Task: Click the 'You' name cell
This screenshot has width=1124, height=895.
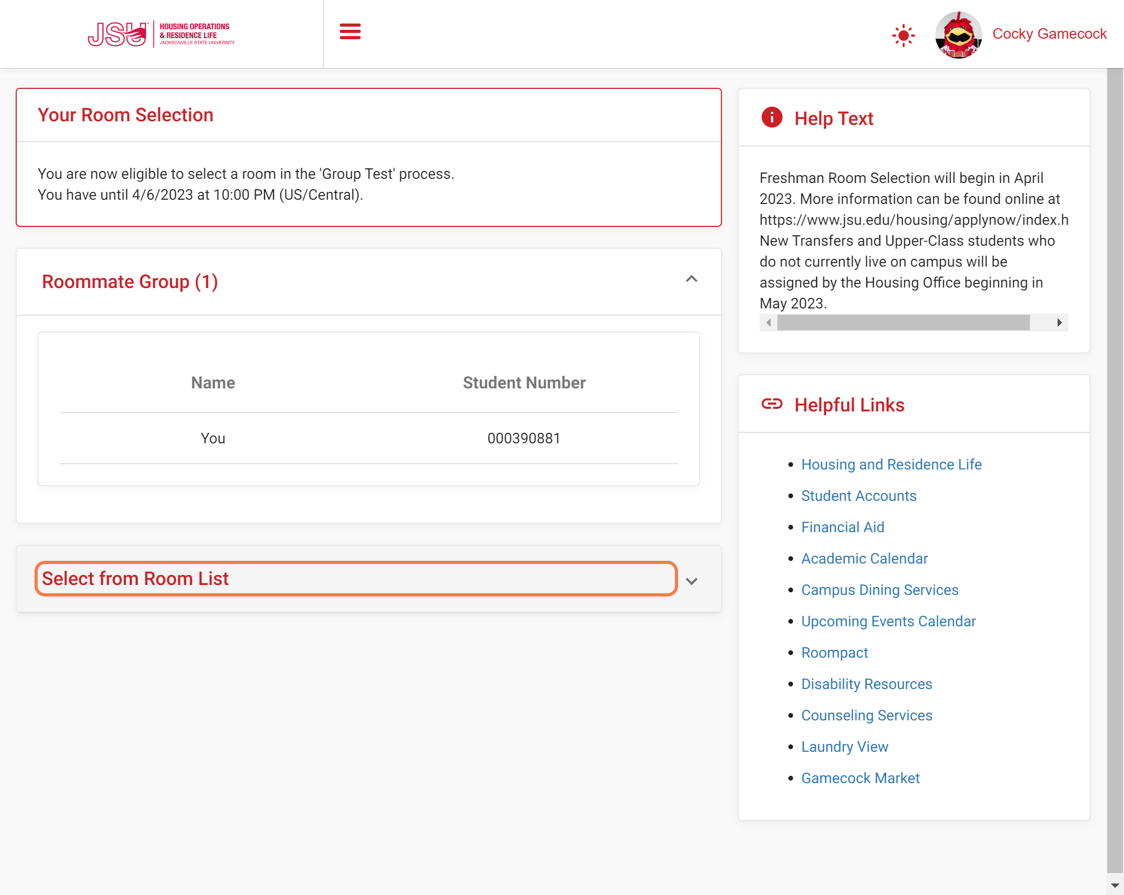Action: [213, 438]
